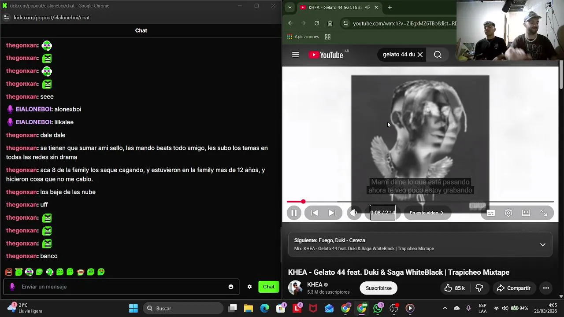This screenshot has height=317, width=564.
Task: Open WhatsApp from taskbar
Action: [x=378, y=308]
